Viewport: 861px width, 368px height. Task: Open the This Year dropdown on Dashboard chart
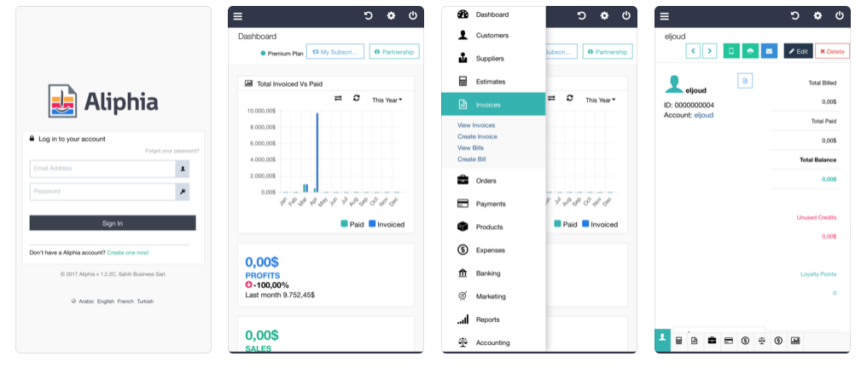[387, 100]
